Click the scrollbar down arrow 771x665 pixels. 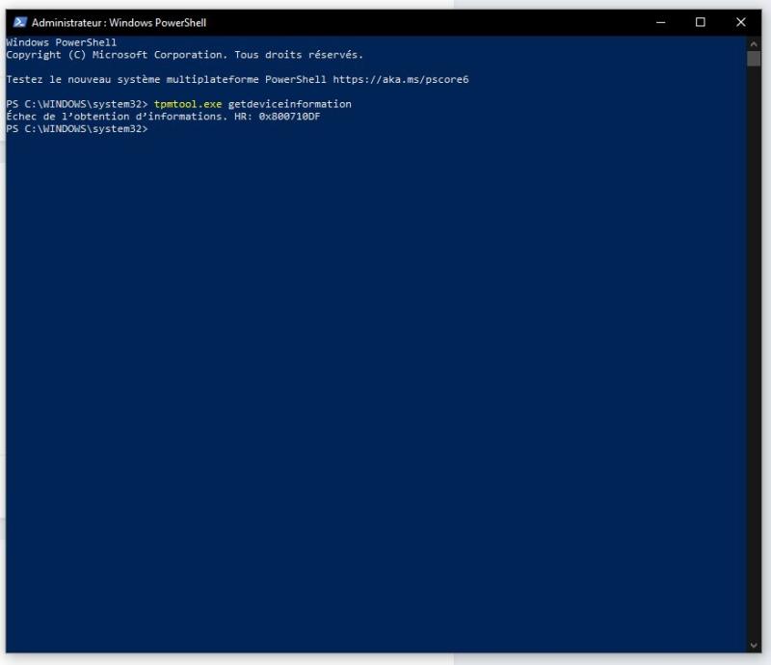point(754,645)
